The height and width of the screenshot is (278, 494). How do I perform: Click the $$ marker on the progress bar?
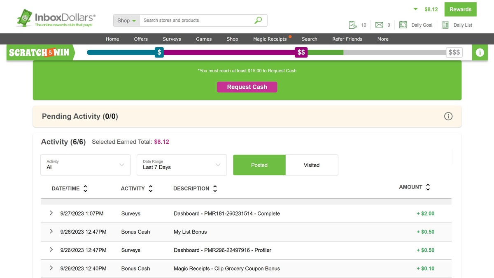301,52
